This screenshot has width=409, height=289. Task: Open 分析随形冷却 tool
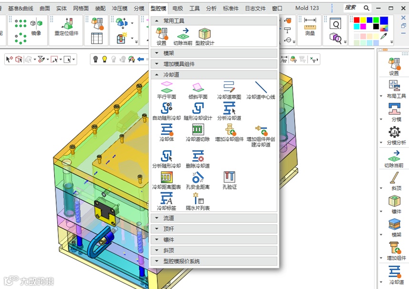point(166,159)
